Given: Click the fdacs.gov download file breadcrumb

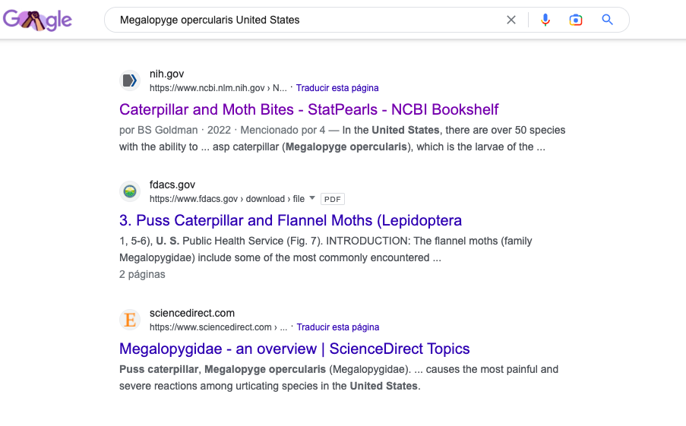Looking at the screenshot, I should click(227, 199).
